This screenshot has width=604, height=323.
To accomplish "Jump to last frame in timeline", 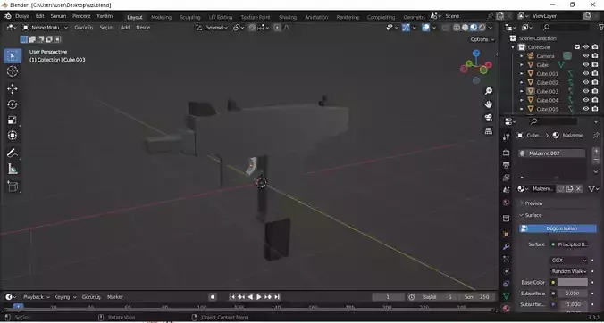I will pos(277,297).
